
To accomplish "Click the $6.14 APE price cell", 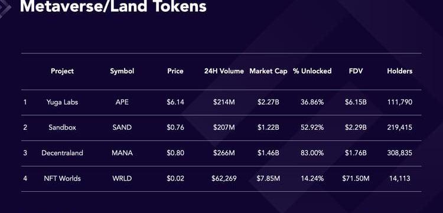I will point(175,102).
